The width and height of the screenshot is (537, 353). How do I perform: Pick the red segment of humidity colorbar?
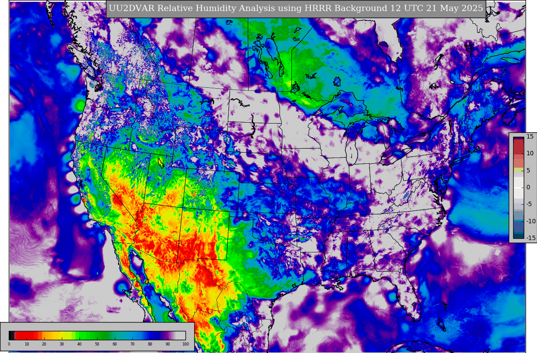(26, 335)
